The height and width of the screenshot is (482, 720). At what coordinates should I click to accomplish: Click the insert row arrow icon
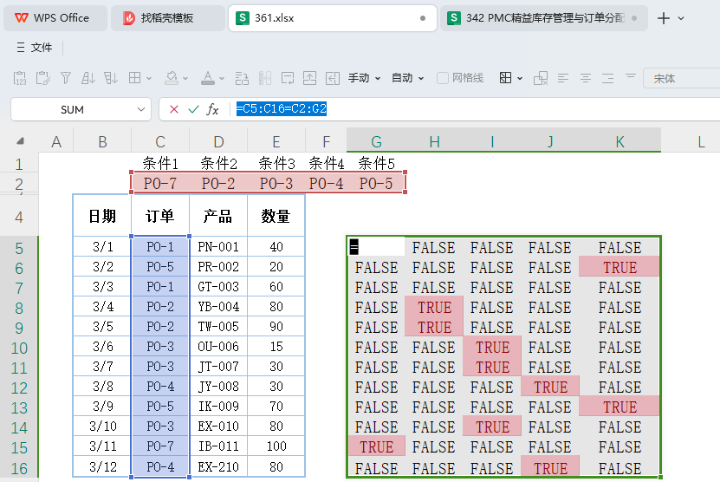click(x=310, y=78)
